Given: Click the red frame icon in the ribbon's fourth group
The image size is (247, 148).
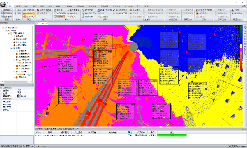Looking at the screenshot, I should coord(38,14).
